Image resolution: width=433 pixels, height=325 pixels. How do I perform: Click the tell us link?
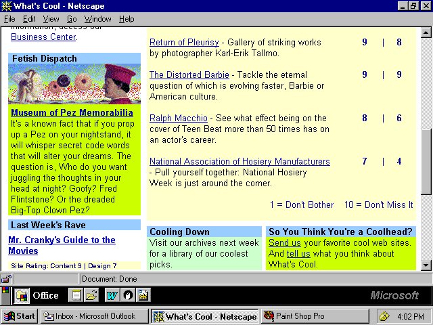298,253
